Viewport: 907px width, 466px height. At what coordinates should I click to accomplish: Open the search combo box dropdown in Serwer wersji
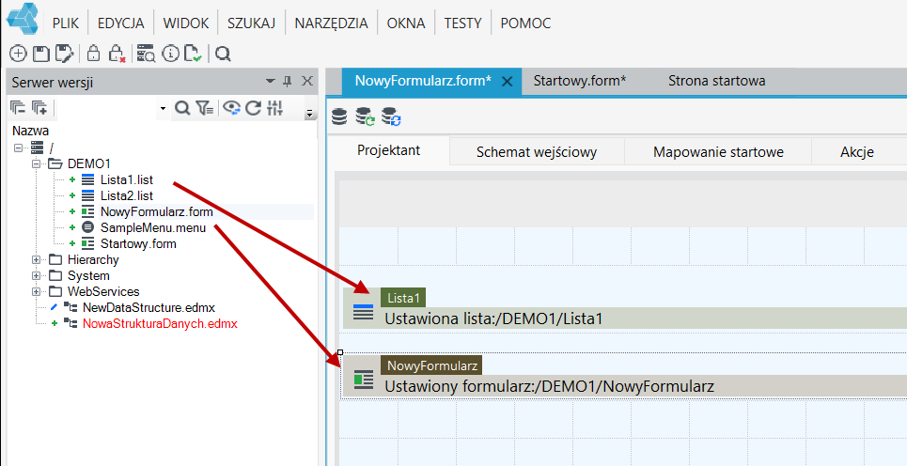point(164,109)
